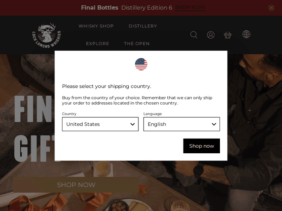
Task: Click the Distillery Edition 6 banner text
Action: point(147,7)
